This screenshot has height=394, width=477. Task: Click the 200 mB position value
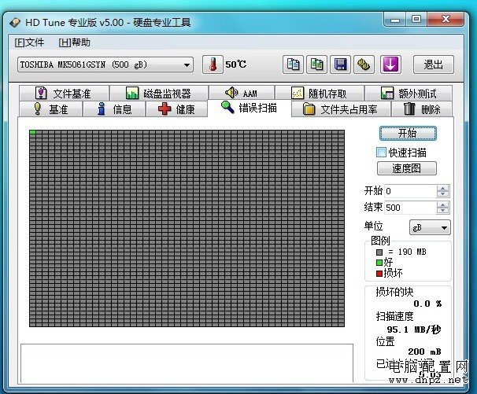click(x=424, y=352)
